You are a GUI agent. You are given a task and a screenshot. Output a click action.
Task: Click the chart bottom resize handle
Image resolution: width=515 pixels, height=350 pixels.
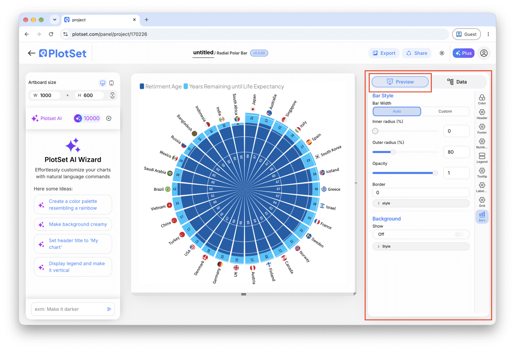click(244, 294)
